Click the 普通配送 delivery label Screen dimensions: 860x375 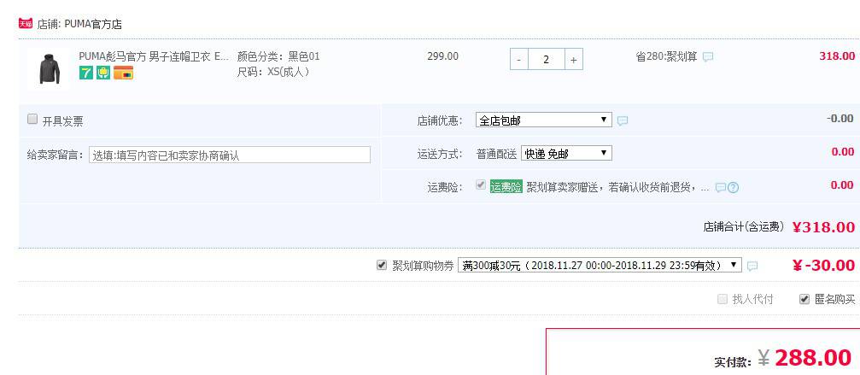[x=496, y=154]
